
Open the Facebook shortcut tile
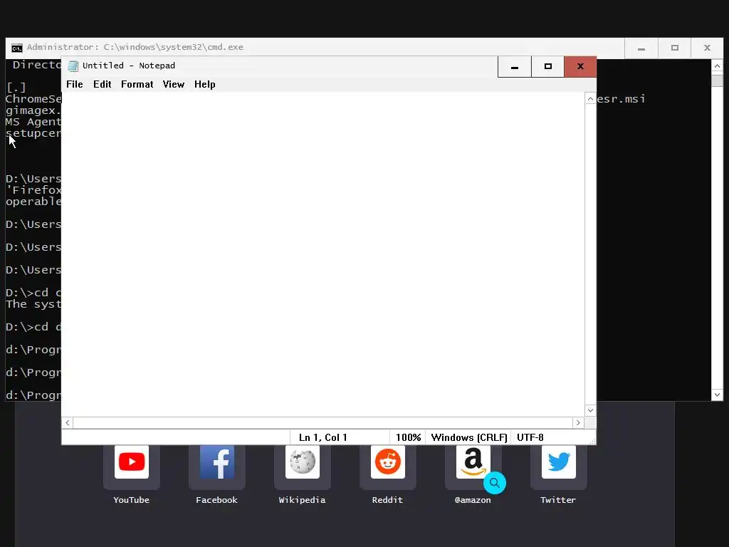point(216,467)
